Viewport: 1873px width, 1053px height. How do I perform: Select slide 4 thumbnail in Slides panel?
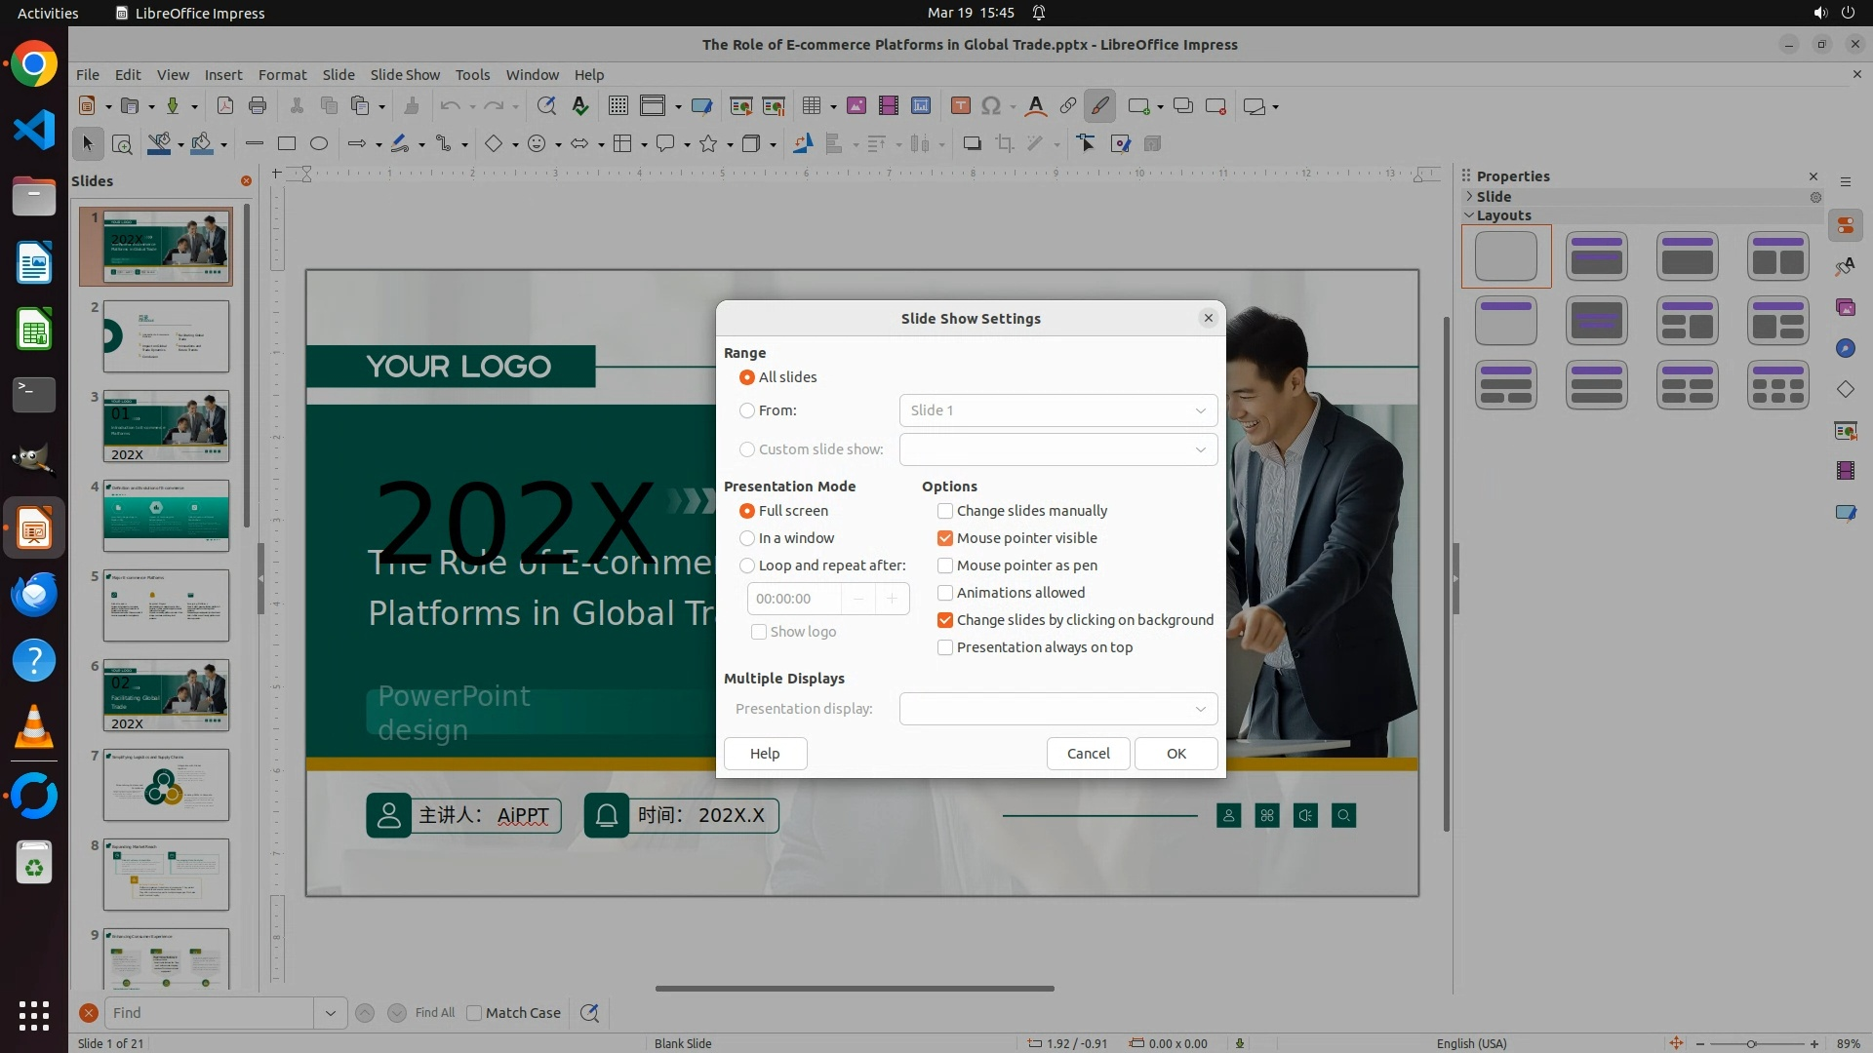[x=166, y=516]
